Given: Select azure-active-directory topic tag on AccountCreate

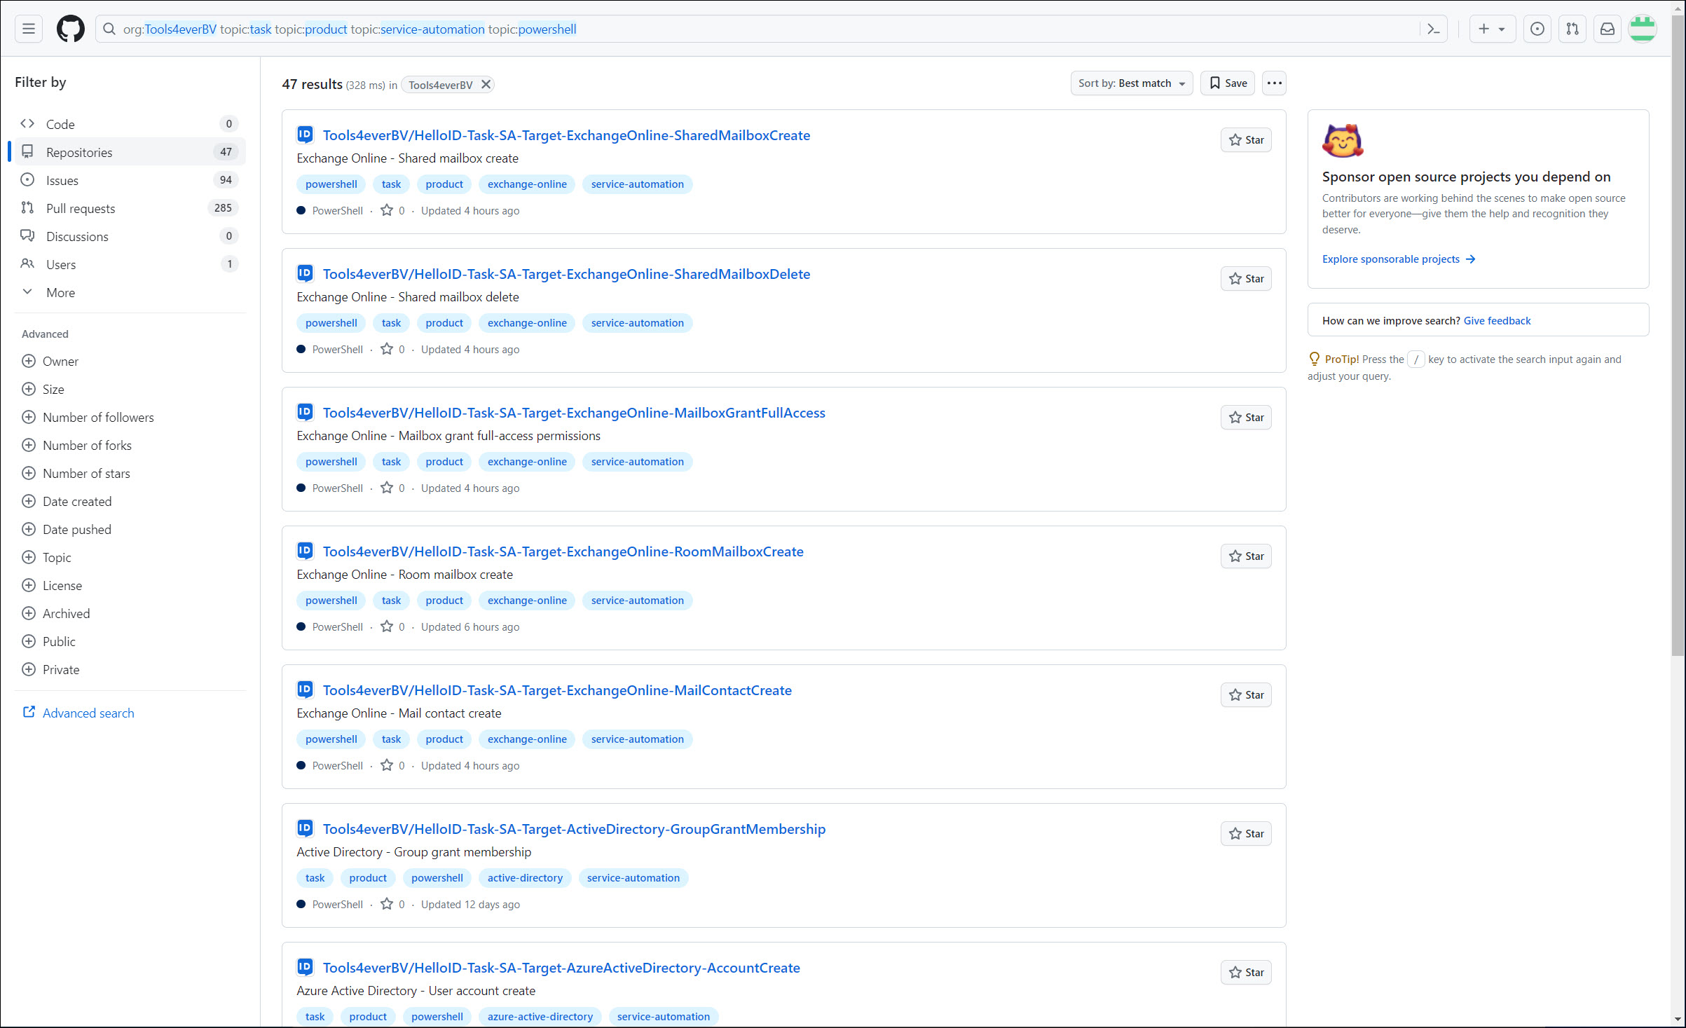Looking at the screenshot, I should tap(540, 1017).
